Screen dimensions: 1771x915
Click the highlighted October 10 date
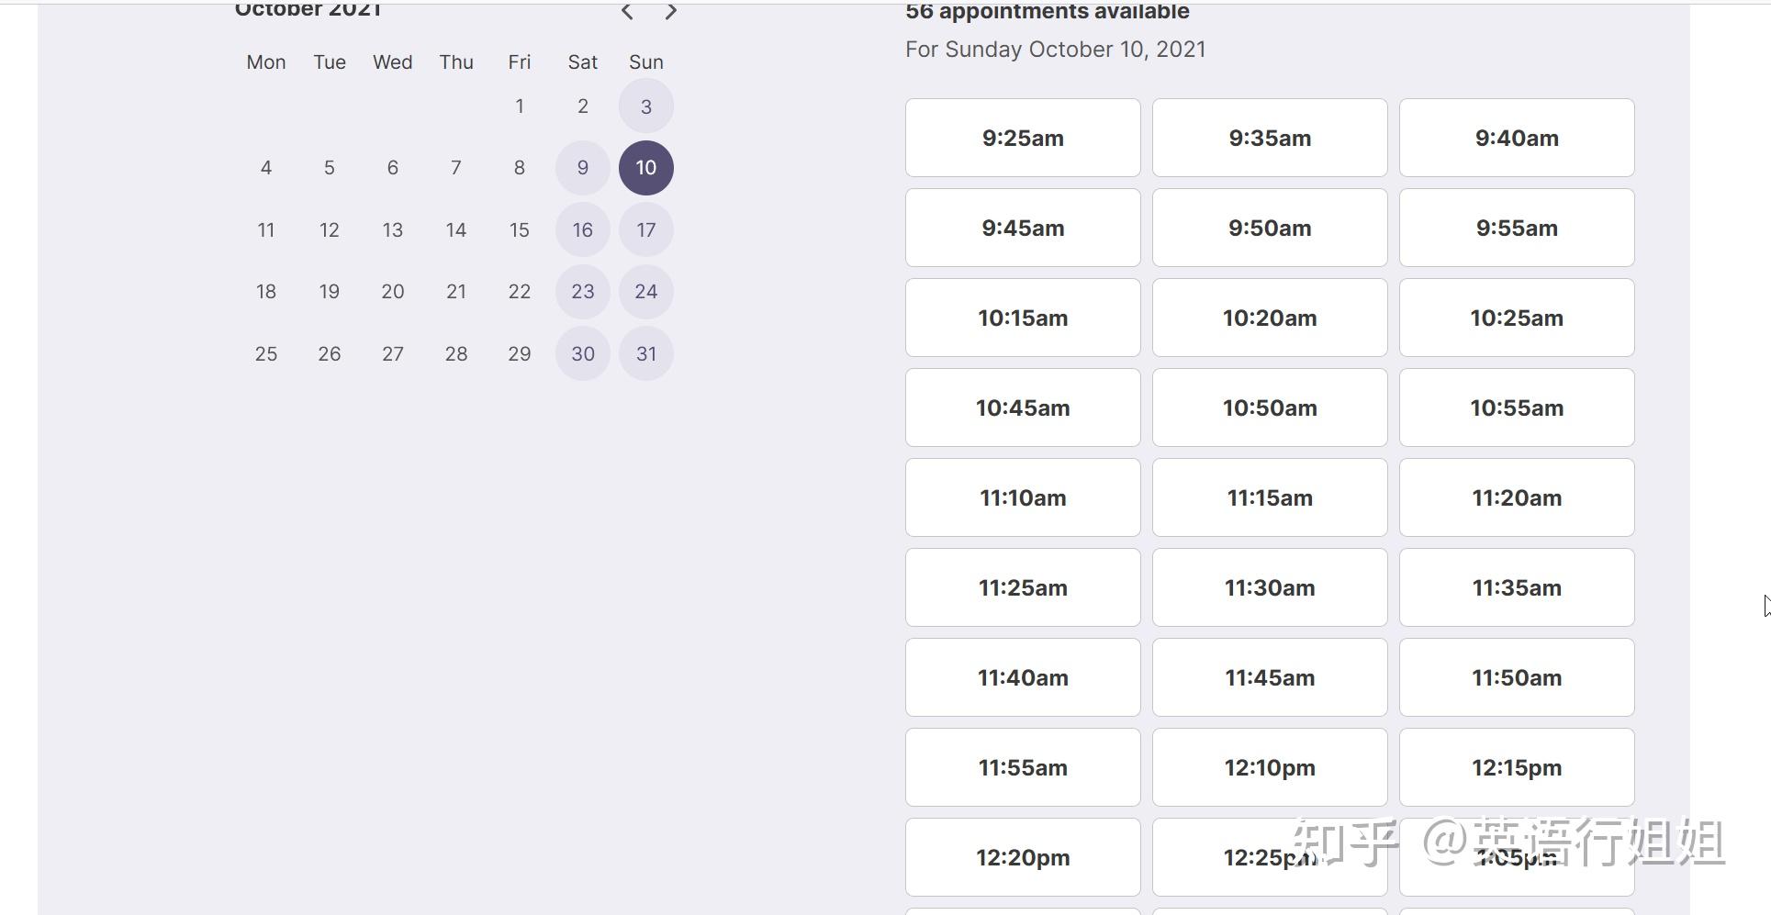pyautogui.click(x=646, y=168)
